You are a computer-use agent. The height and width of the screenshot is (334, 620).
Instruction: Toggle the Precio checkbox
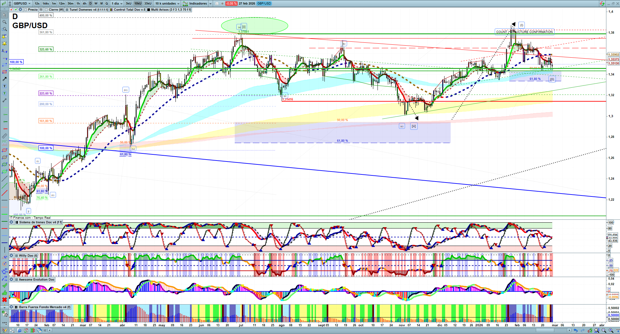pyautogui.click(x=26, y=10)
